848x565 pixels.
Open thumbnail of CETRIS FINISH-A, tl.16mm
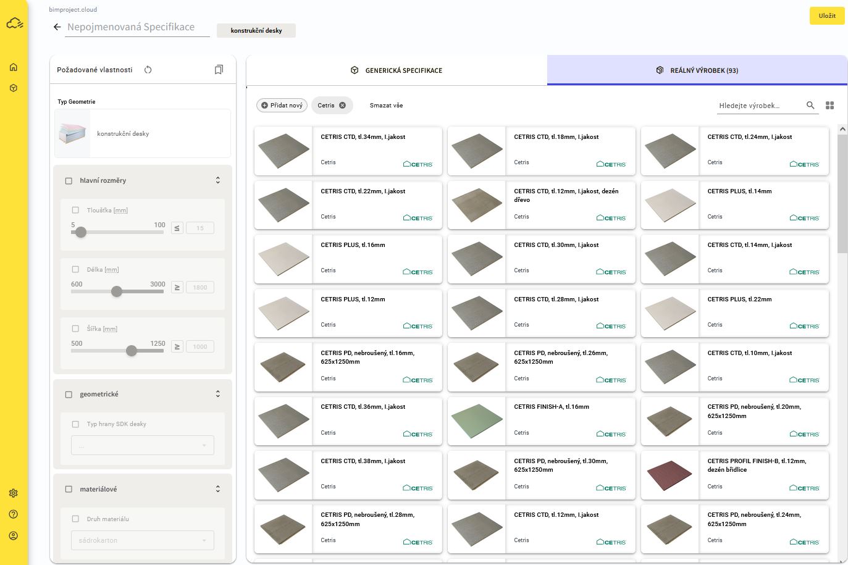477,421
